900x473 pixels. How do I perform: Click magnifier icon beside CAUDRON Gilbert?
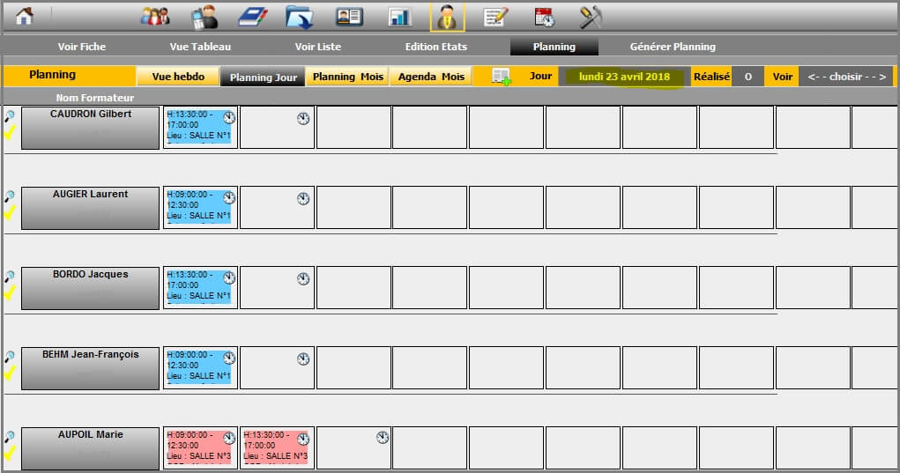(10, 115)
